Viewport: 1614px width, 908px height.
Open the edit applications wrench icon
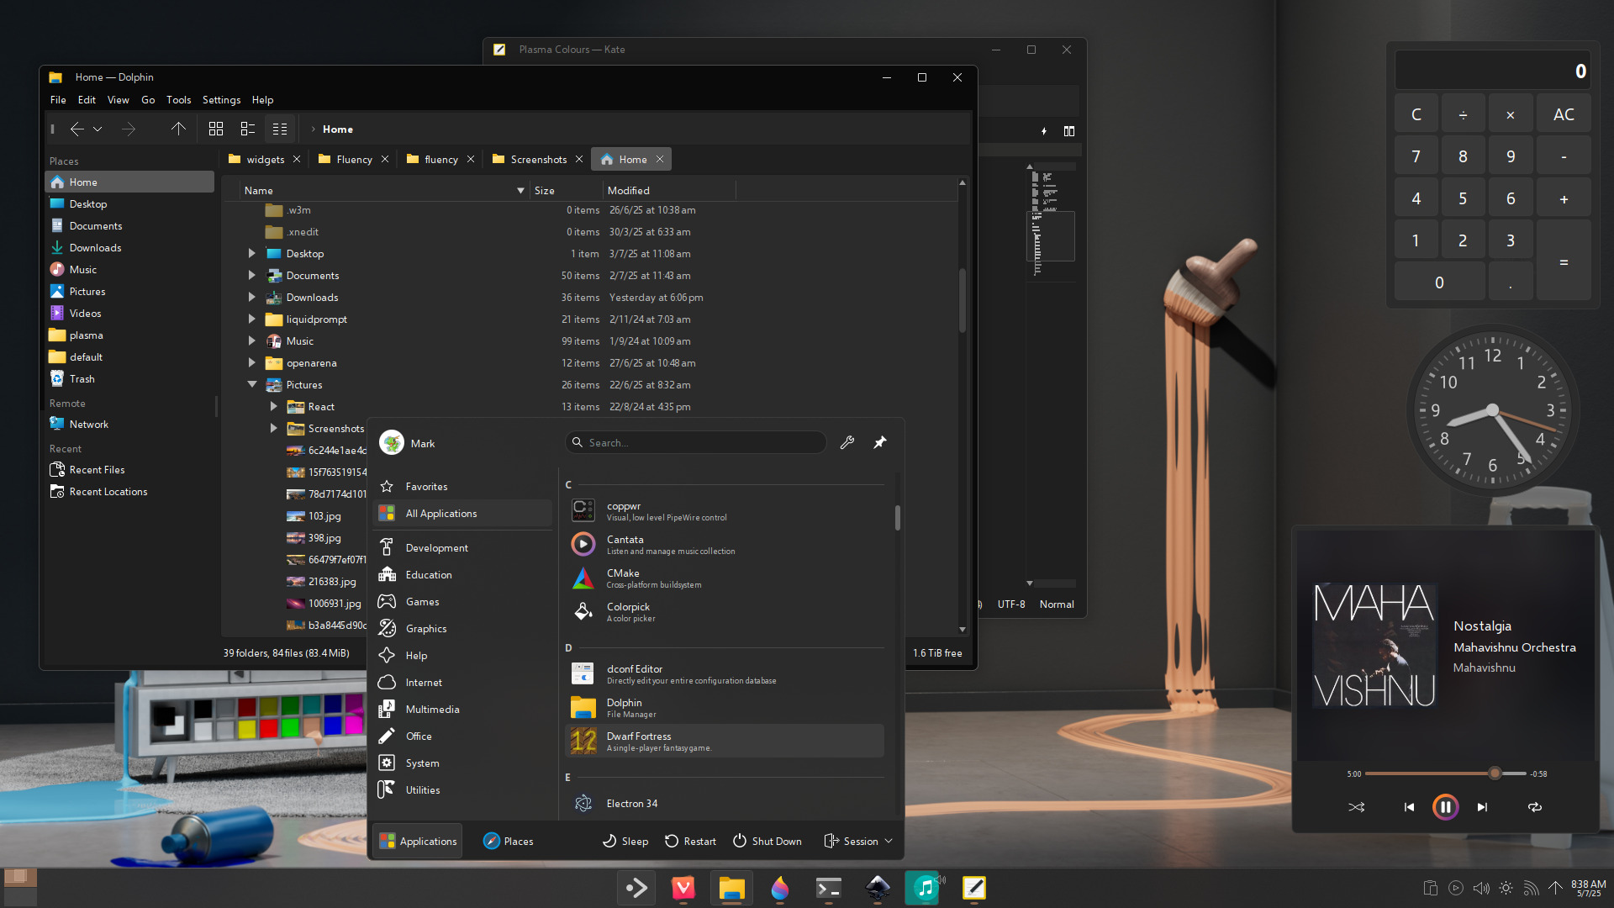pos(847,442)
